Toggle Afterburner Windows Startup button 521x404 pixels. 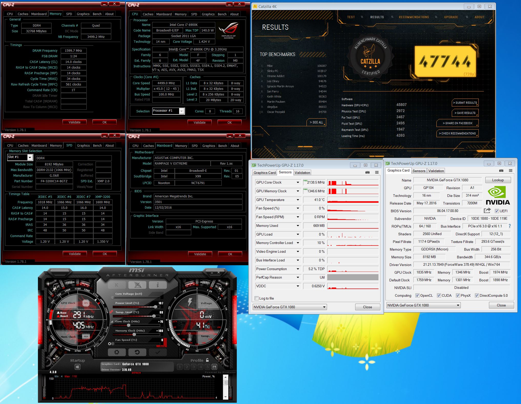pyautogui.click(x=77, y=367)
